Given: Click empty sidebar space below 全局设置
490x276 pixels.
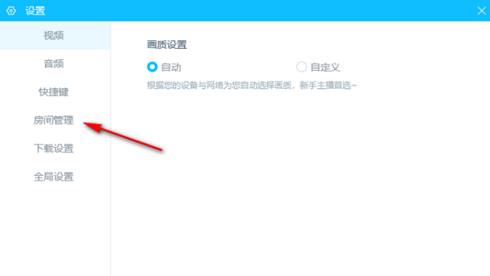Looking at the screenshot, I should pos(55,233).
